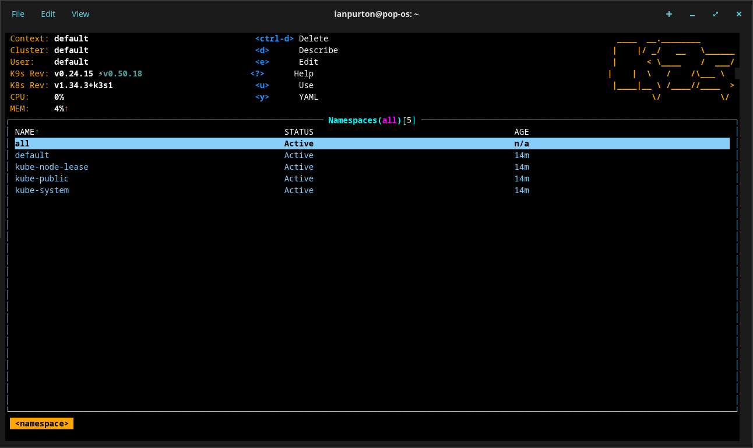
Task: Maximize the terminal window
Action: click(715, 14)
